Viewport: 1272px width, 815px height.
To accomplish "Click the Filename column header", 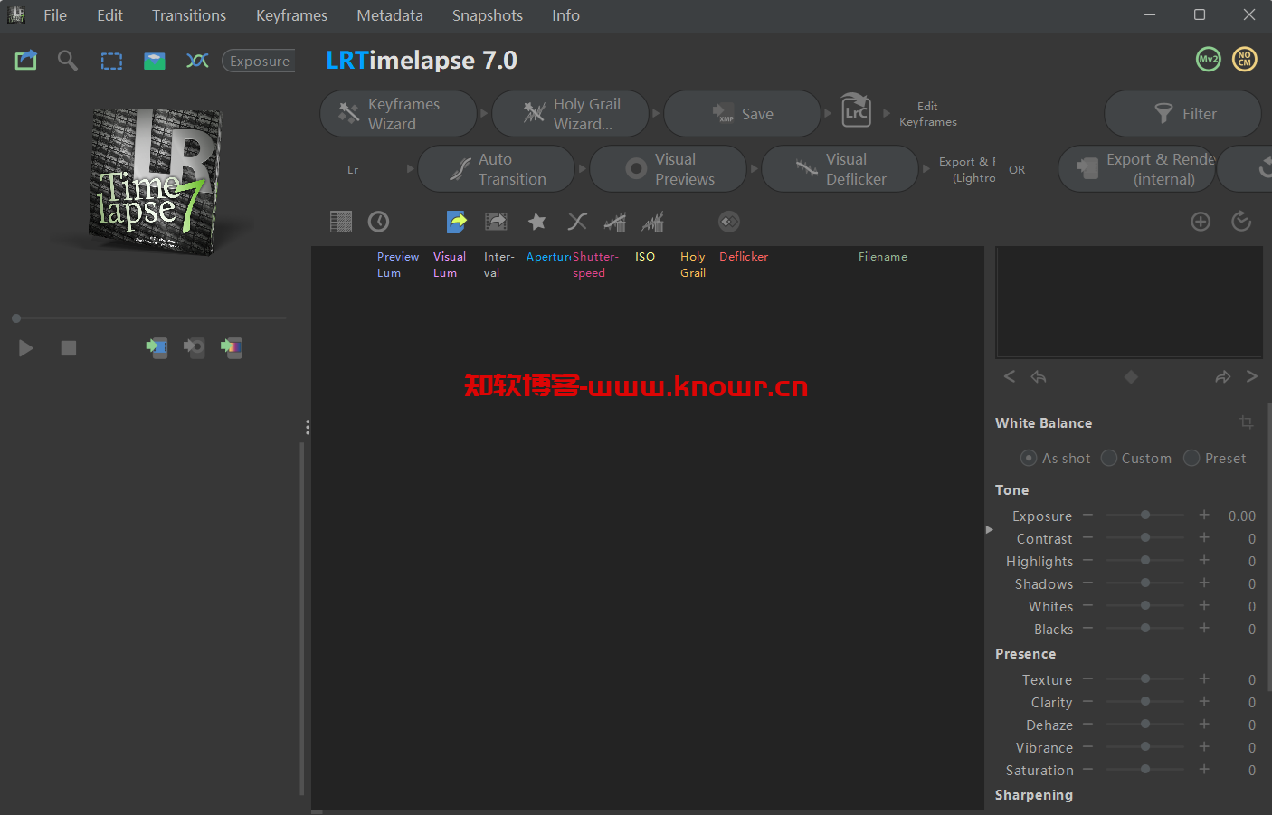I will click(883, 257).
